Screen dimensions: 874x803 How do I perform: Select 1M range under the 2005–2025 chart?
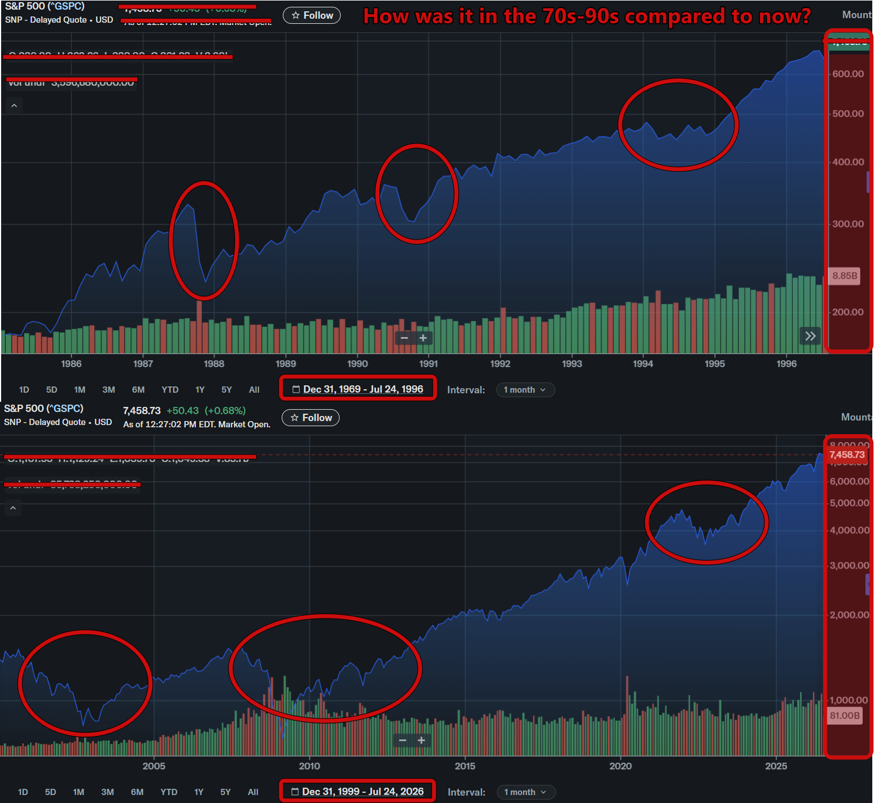pos(78,792)
